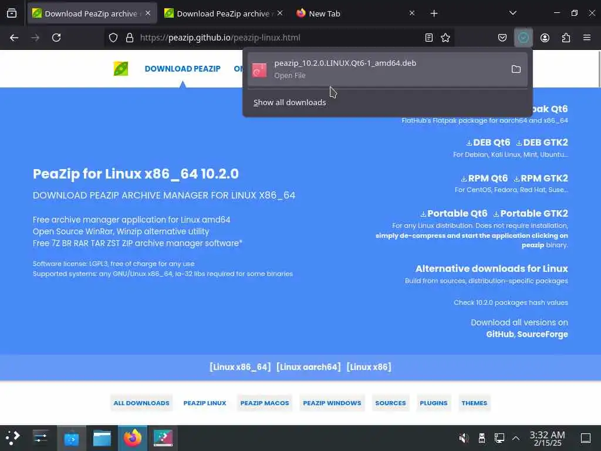This screenshot has width=601, height=451.
Task: Open PEAZIP MACOS page button
Action: (265, 403)
